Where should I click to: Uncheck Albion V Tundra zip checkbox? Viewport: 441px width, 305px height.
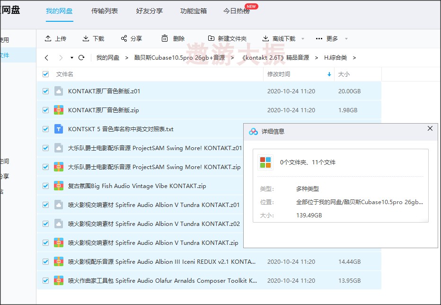click(x=45, y=242)
